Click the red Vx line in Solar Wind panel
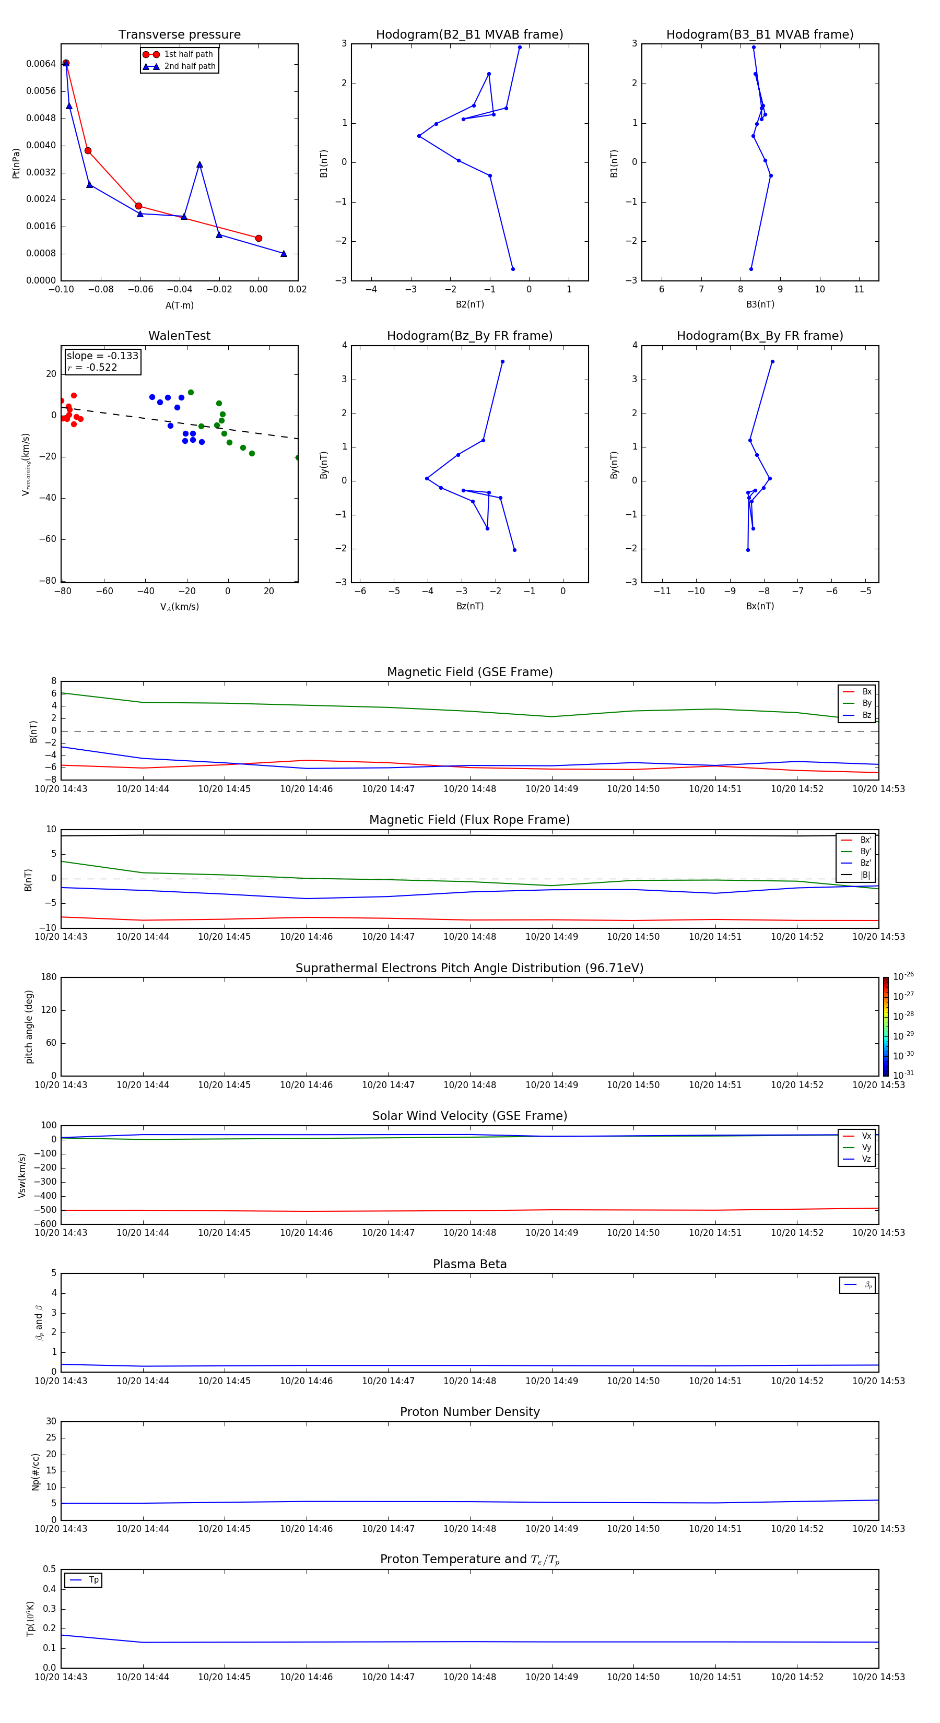940x1723 pixels. (469, 1210)
